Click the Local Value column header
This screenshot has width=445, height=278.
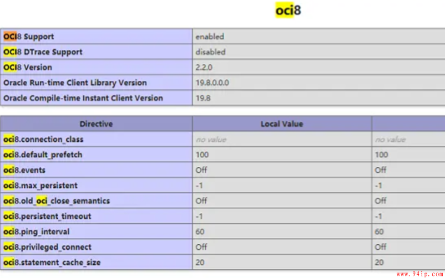(x=282, y=124)
